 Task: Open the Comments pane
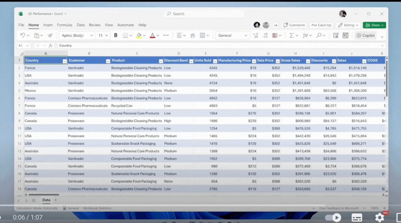point(294,25)
